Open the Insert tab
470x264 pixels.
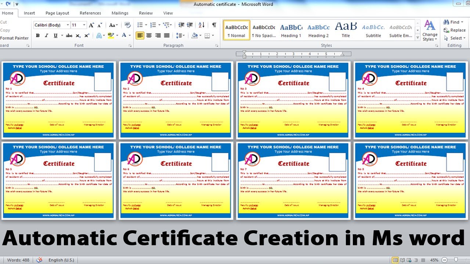click(x=29, y=13)
